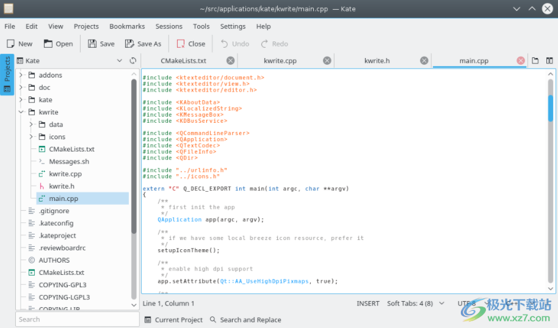Close the main.cpp tab

click(521, 60)
